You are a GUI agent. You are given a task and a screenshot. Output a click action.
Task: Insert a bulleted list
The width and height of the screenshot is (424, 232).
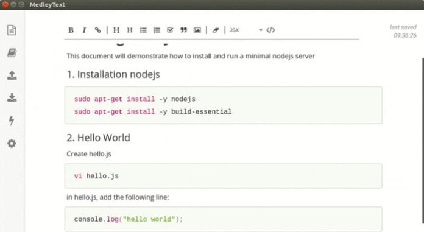143,30
